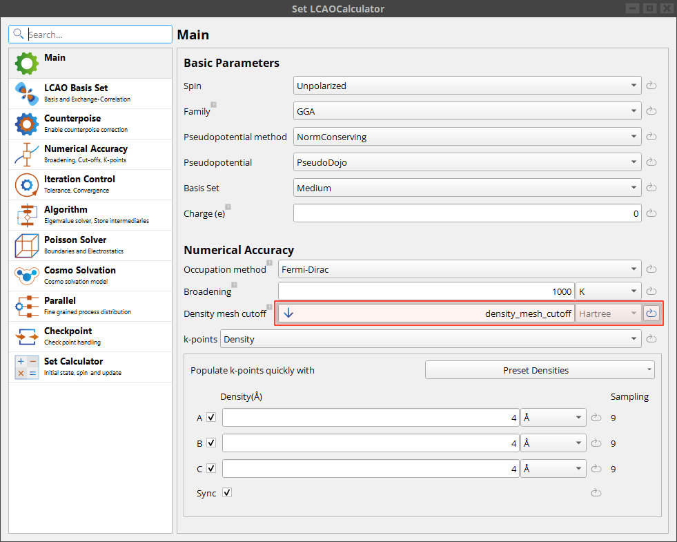Open the Family GGA dropdown
Image resolution: width=677 pixels, height=542 pixels.
pyautogui.click(x=467, y=111)
